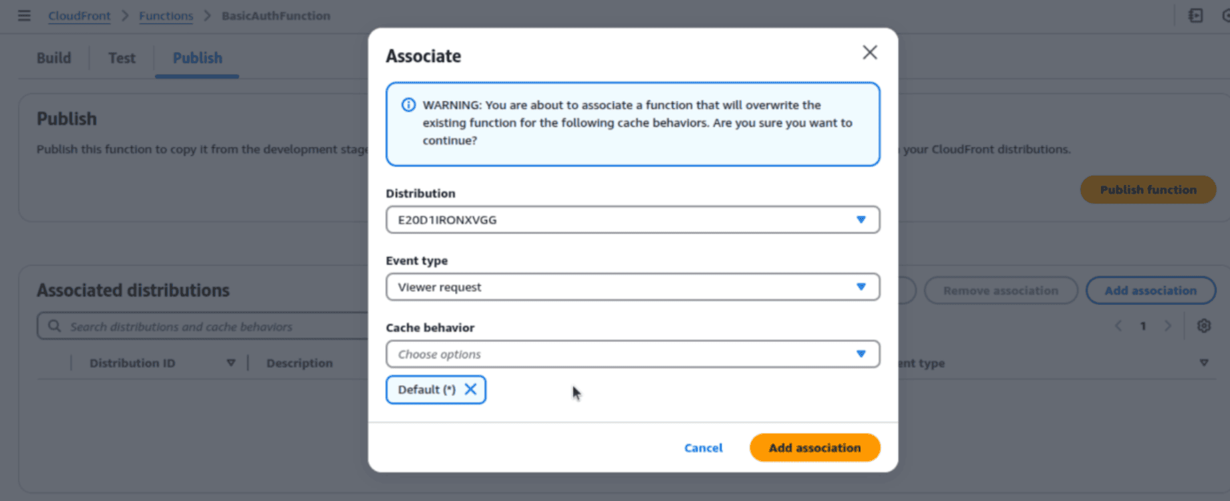Cancel the Associate dialog
This screenshot has height=501, width=1230.
click(703, 448)
